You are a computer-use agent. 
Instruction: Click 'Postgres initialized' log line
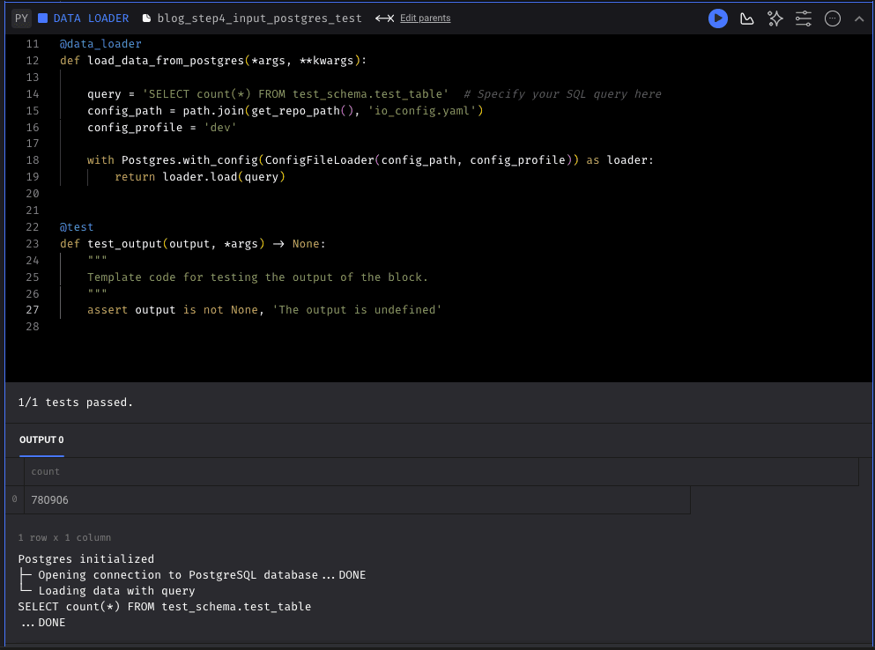coord(86,559)
